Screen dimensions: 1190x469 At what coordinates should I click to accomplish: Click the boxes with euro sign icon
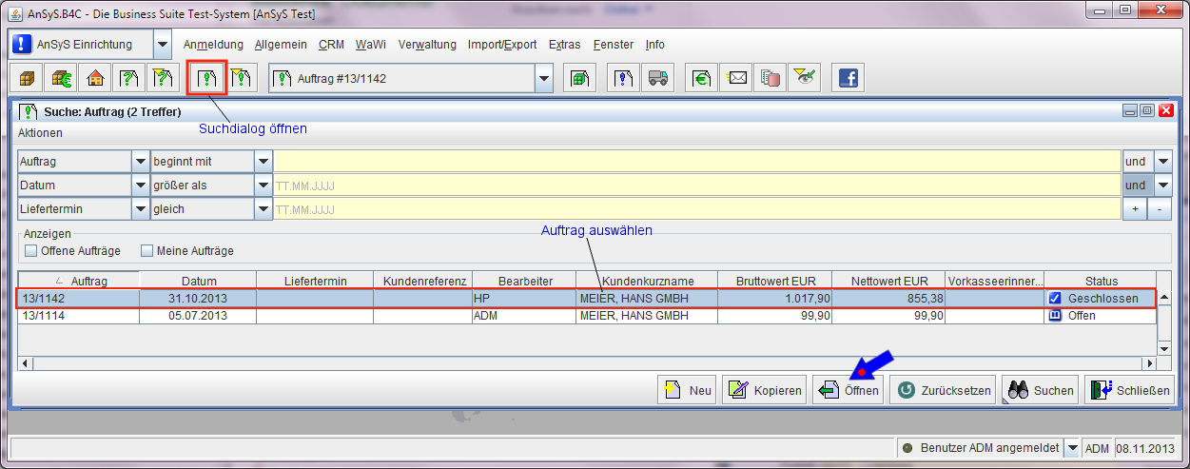(60, 79)
